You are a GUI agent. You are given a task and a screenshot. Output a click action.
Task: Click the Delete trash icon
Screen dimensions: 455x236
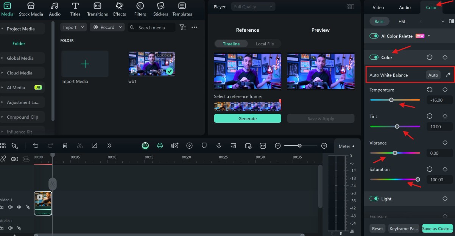[x=65, y=146]
